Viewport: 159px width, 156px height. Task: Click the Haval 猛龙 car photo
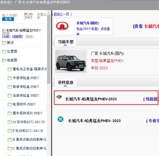pyautogui.click(x=71, y=61)
